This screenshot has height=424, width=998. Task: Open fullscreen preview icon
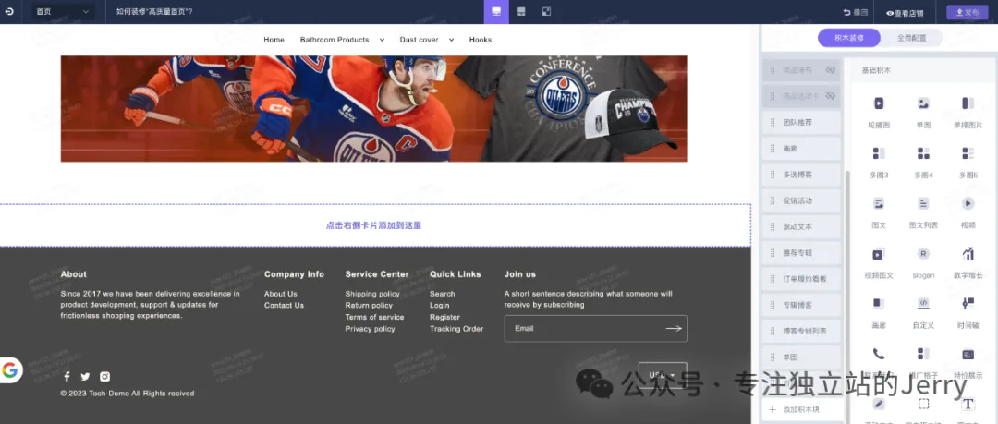pos(546,11)
